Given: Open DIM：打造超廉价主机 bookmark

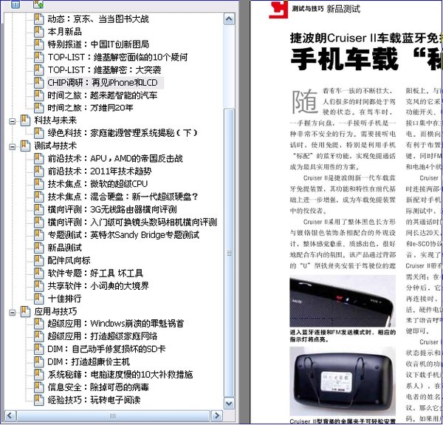Looking at the screenshot, I should click(89, 361).
